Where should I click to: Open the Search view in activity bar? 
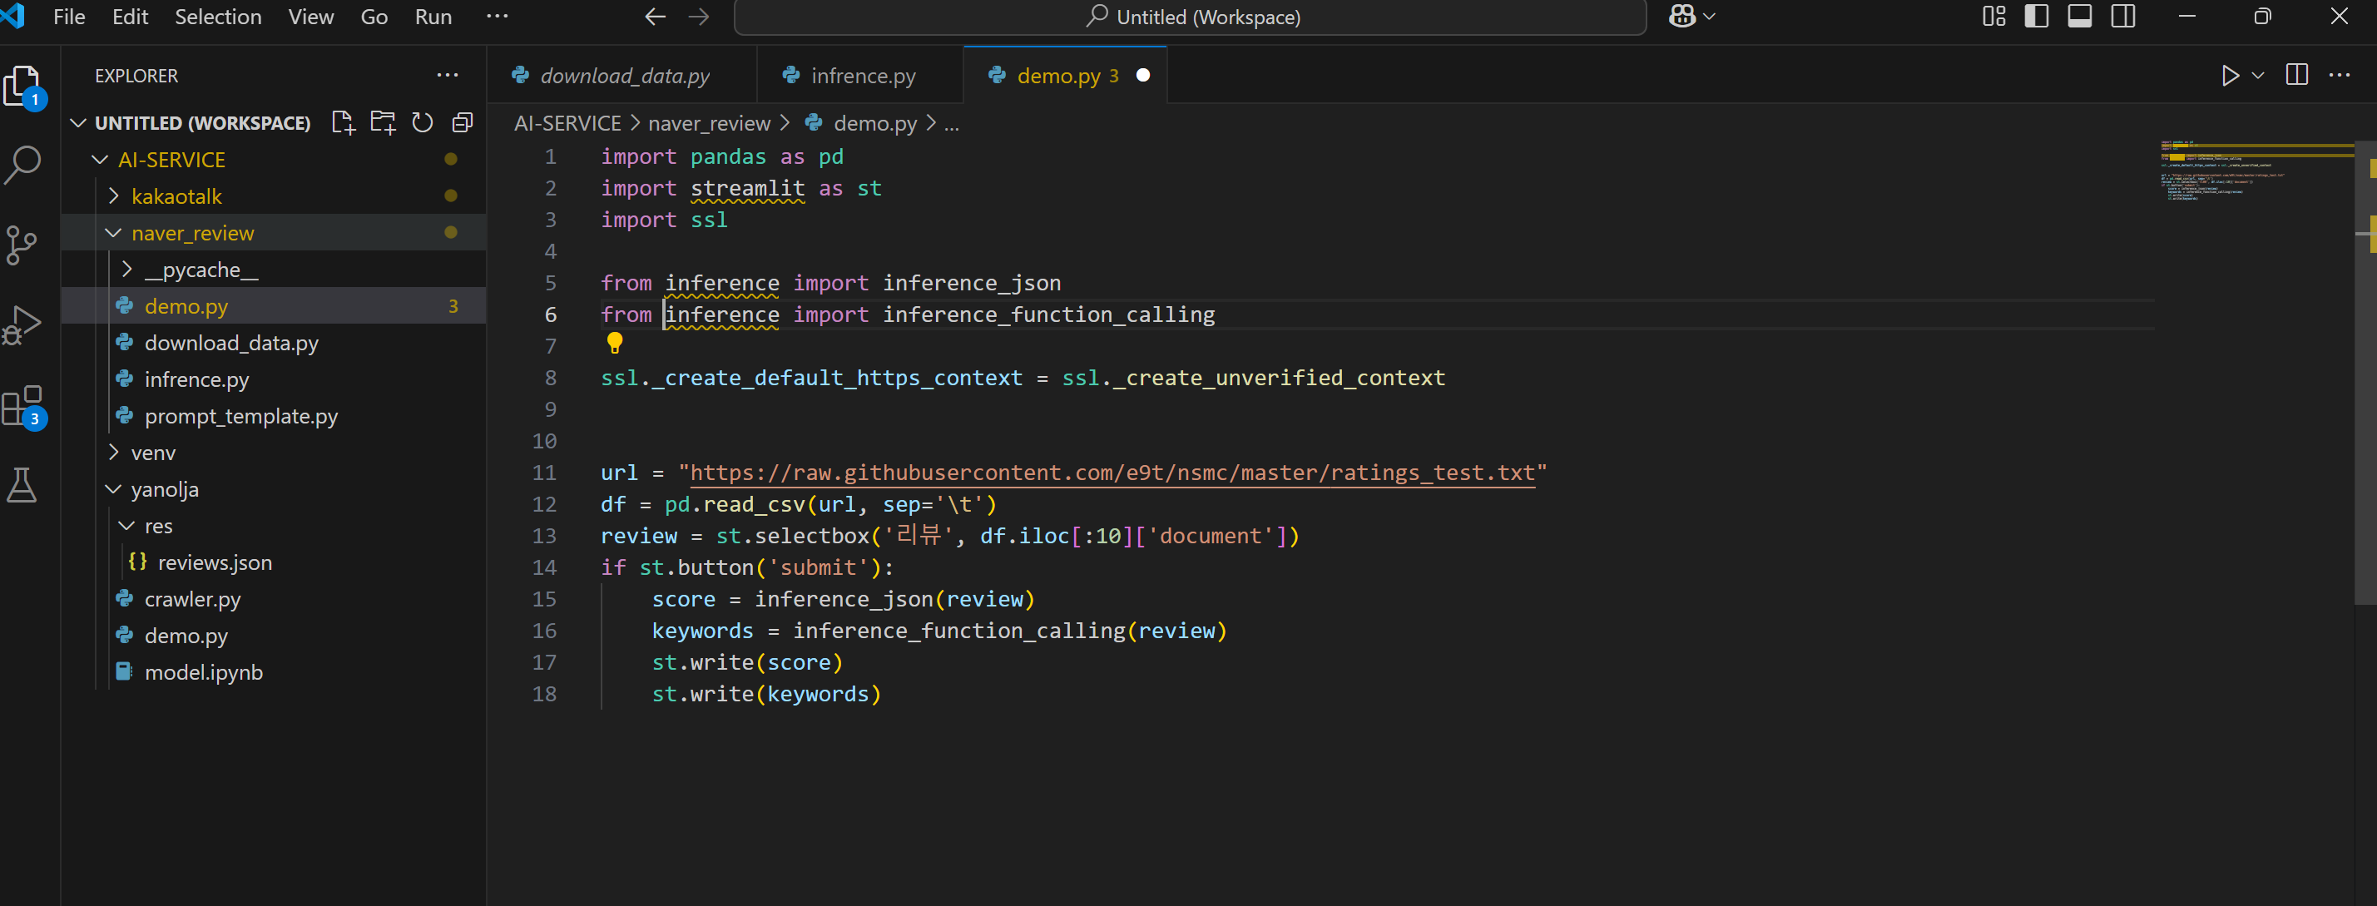click(22, 166)
